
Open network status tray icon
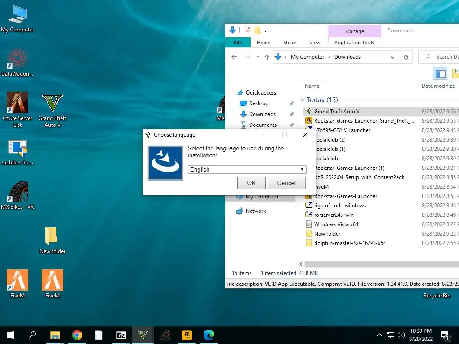[390, 335]
